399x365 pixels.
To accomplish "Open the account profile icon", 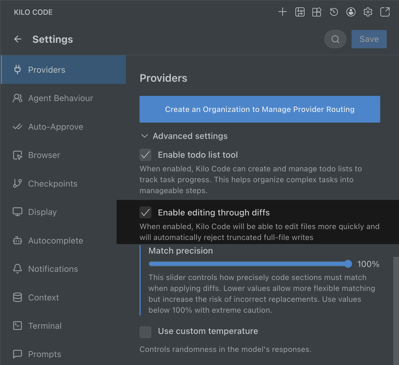I will click(x=351, y=12).
